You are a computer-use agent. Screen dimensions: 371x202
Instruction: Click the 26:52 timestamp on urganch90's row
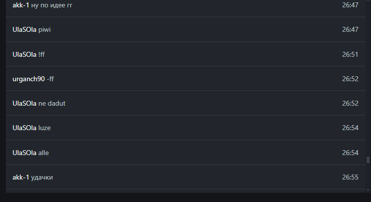(350, 79)
